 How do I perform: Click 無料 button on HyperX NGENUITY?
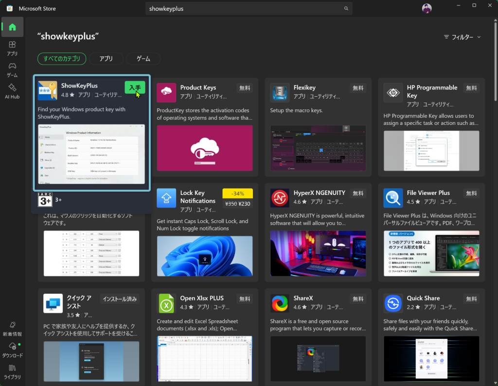[358, 193]
